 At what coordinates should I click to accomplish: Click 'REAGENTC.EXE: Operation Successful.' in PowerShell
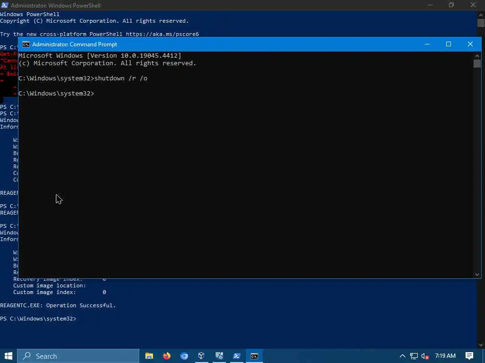pos(58,305)
